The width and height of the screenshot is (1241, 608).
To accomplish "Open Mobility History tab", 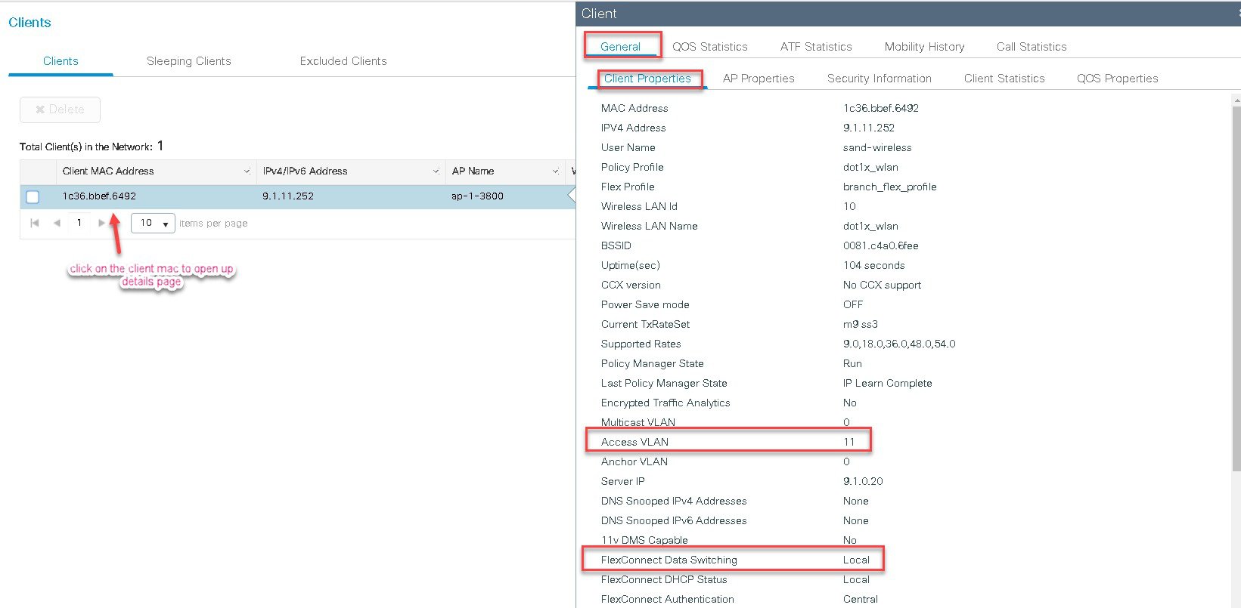I will 924,47.
